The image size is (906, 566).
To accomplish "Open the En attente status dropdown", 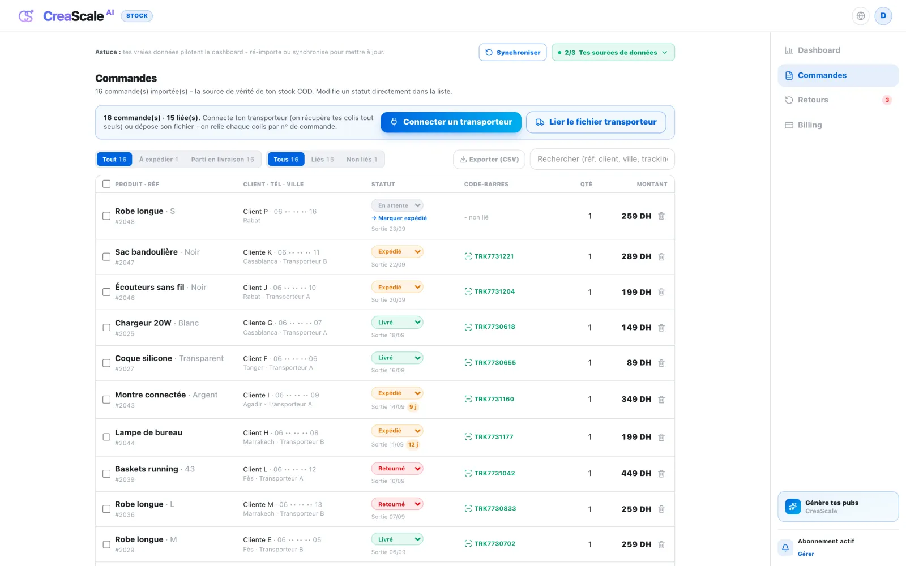I will [398, 205].
